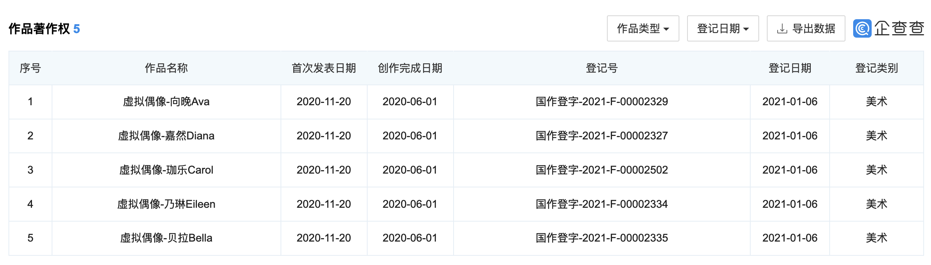
Task: Click the 企查查 brand text
Action: (899, 28)
